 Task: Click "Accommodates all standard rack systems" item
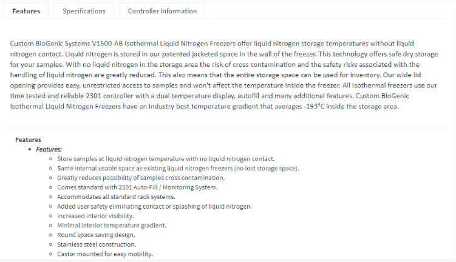click(116, 196)
